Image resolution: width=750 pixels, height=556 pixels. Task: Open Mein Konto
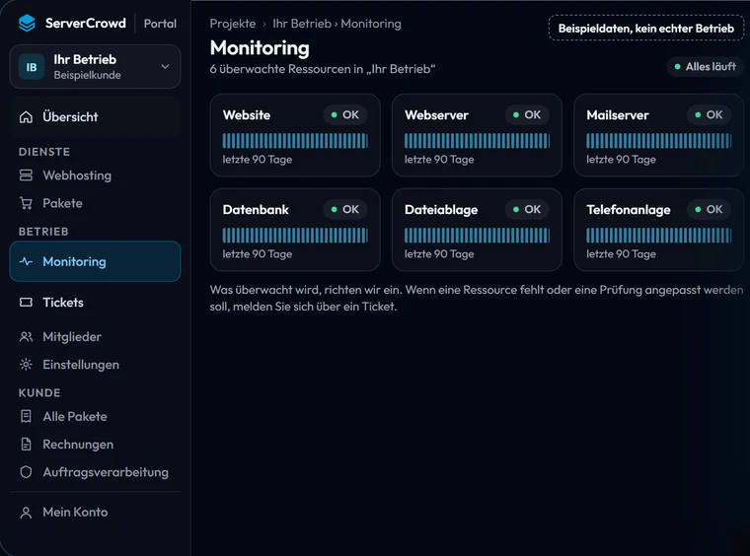coord(95,513)
